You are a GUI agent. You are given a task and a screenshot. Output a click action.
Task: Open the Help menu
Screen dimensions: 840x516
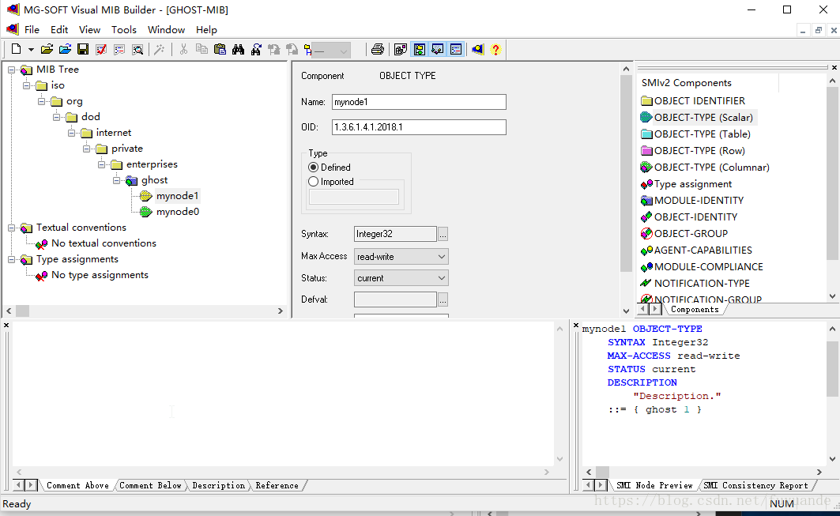pos(206,29)
